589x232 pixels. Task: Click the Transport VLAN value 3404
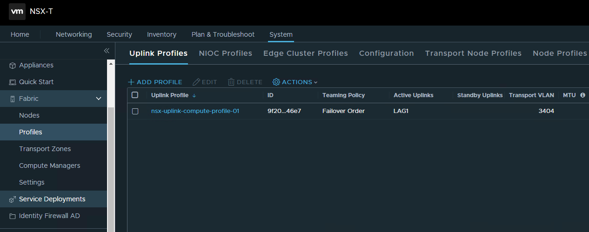[x=546, y=111]
